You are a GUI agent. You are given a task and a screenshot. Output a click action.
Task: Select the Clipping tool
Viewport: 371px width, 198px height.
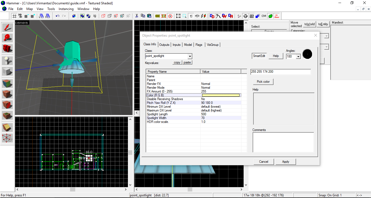point(7,127)
